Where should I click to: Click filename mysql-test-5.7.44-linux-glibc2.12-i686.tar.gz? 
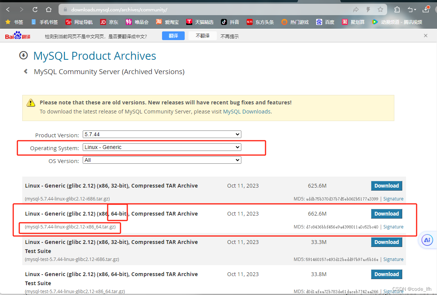72,259
